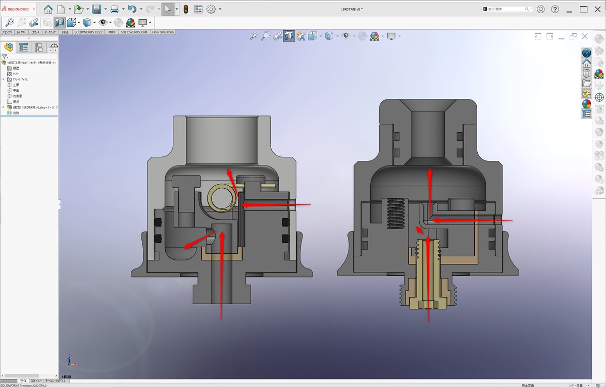The height and width of the screenshot is (388, 606).
Task: Open View Settings monitor icon in the heads-up toolbar
Action: point(391,36)
